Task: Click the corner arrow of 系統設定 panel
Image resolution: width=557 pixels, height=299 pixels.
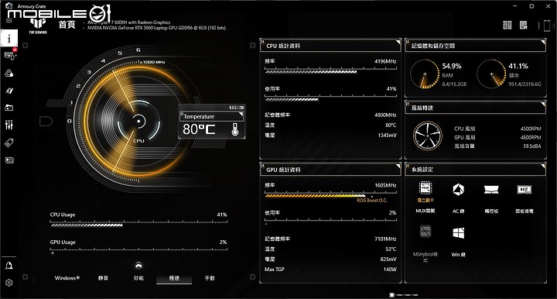Action: [x=542, y=166]
